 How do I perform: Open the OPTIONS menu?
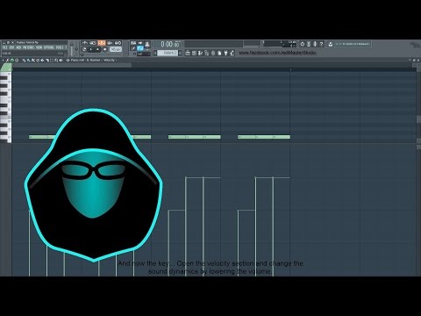[49, 47]
